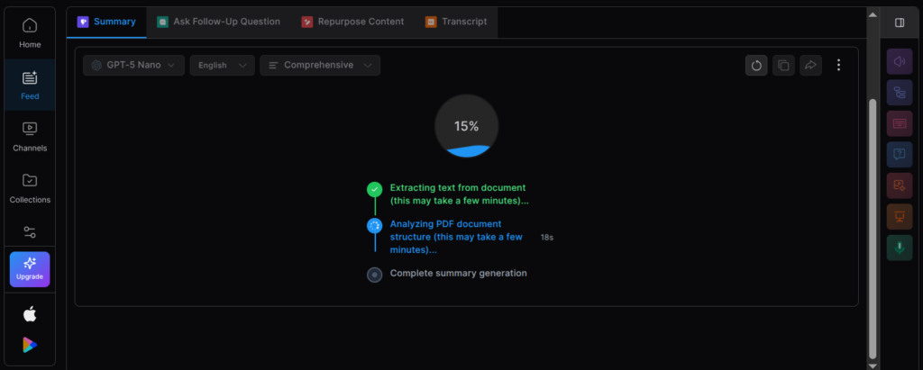Click the share arrow icon
Viewport: 923px width, 370px height.
(810, 65)
